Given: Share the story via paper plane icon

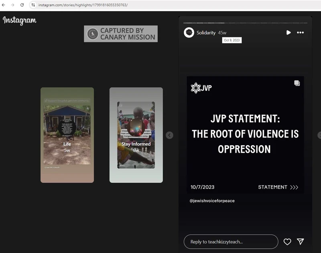Looking at the screenshot, I should click(301, 241).
